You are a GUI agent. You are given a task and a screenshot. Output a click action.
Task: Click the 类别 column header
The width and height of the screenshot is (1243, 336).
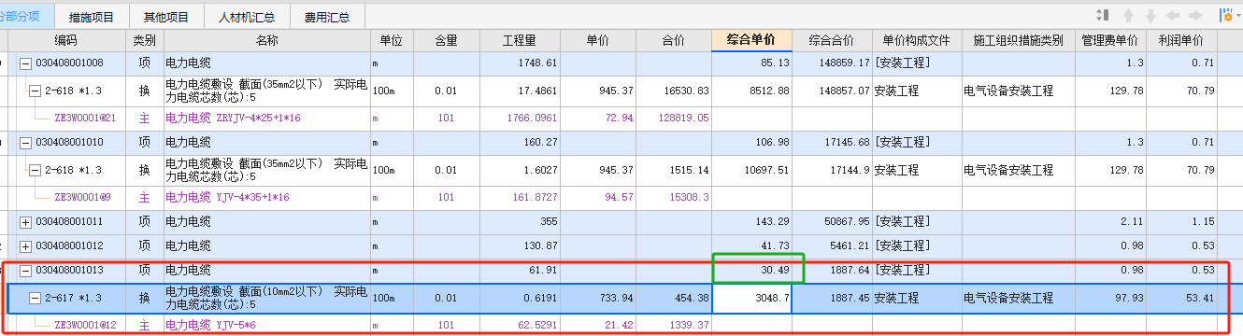click(x=145, y=41)
